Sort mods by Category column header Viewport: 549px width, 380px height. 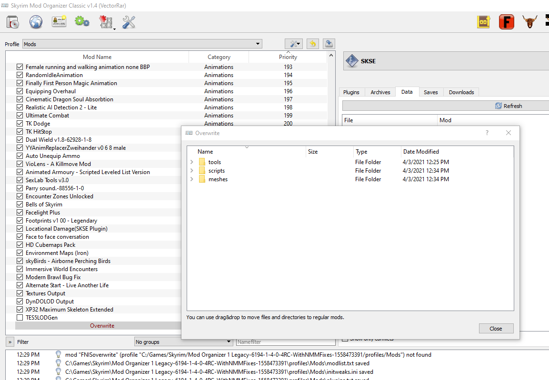pos(219,57)
